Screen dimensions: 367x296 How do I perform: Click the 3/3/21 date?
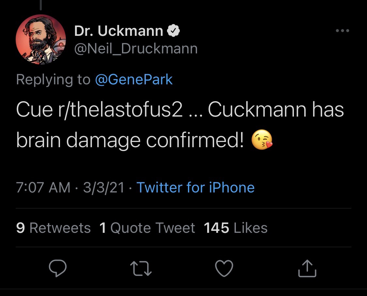pyautogui.click(x=104, y=188)
